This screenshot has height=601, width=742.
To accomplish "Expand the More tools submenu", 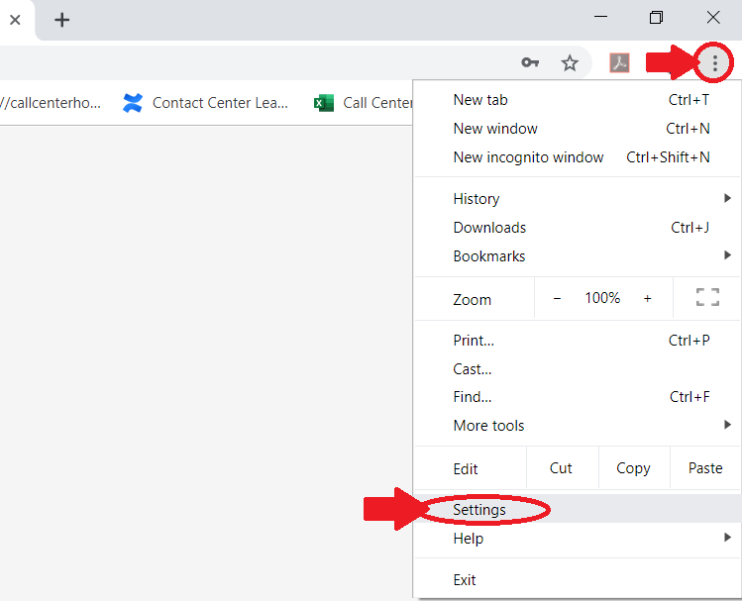I will (578, 425).
